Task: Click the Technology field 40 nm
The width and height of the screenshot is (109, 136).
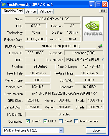Action: click(x=36, y=33)
